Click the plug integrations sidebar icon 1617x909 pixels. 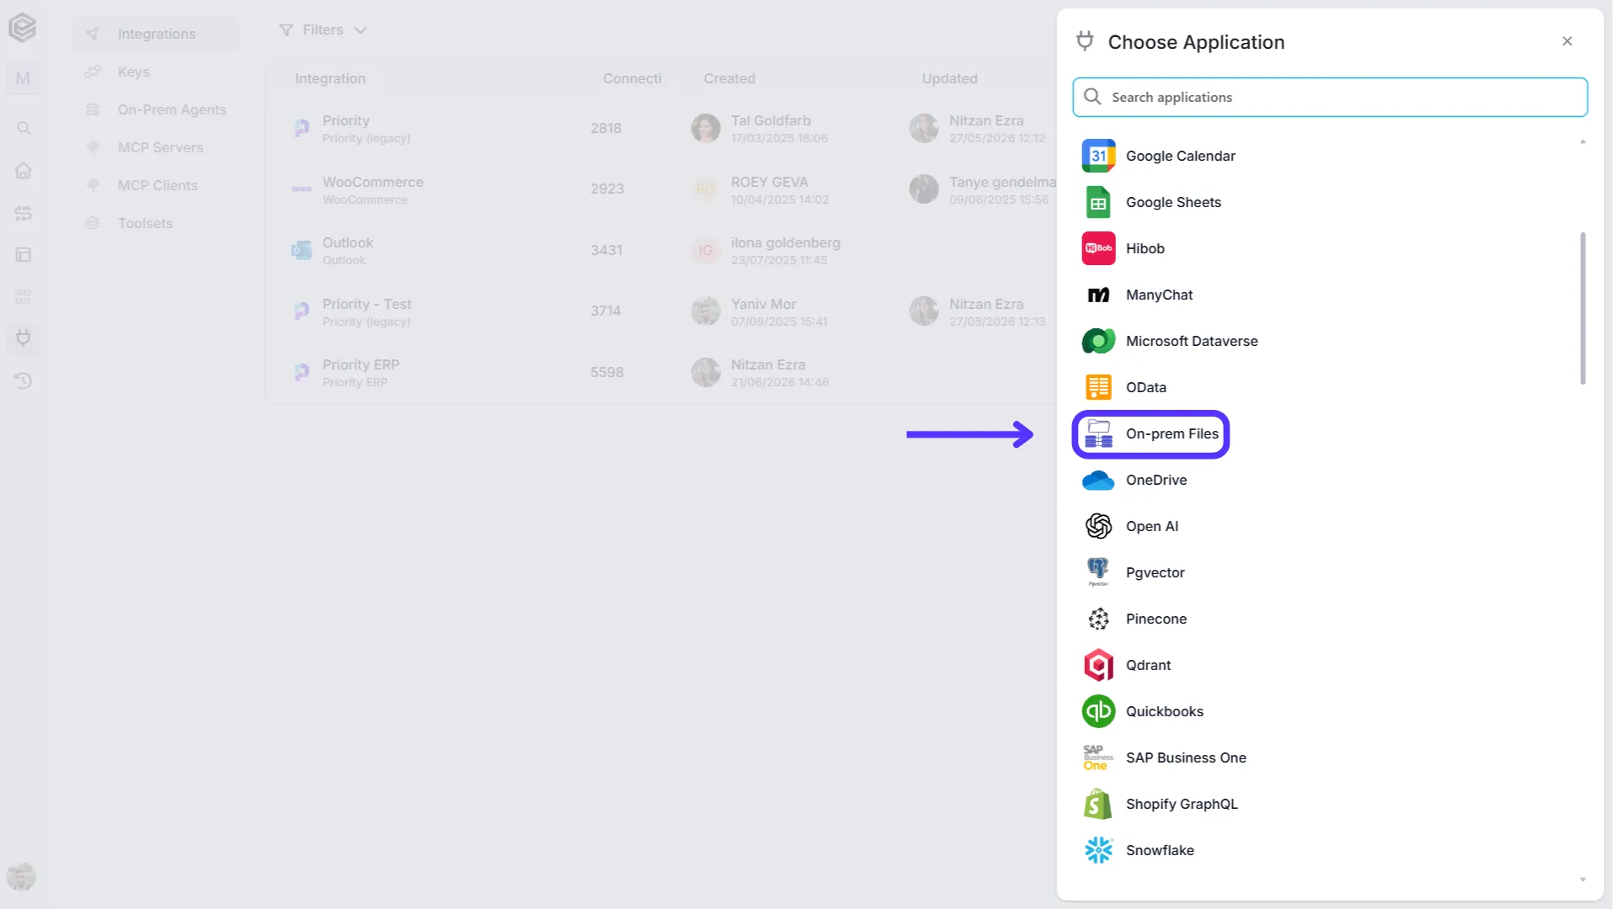(x=24, y=338)
